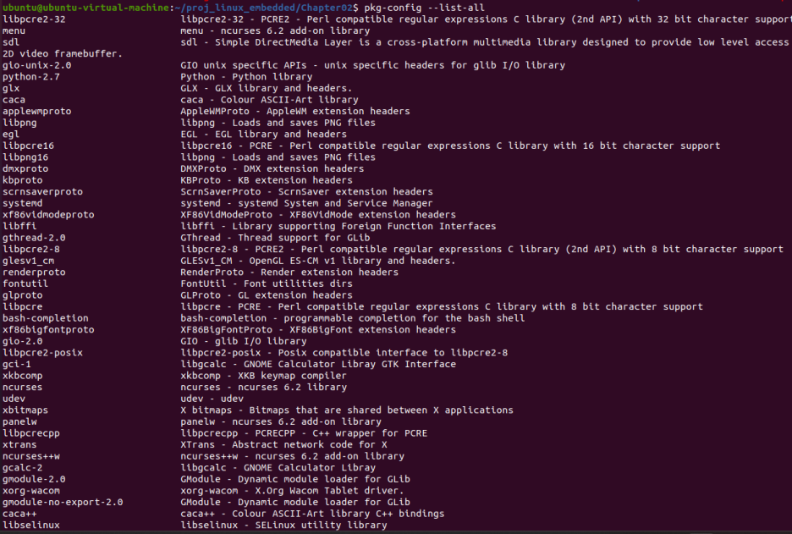The width and height of the screenshot is (792, 534).
Task: Select 'gci-1' package name
Action: [x=17, y=364]
